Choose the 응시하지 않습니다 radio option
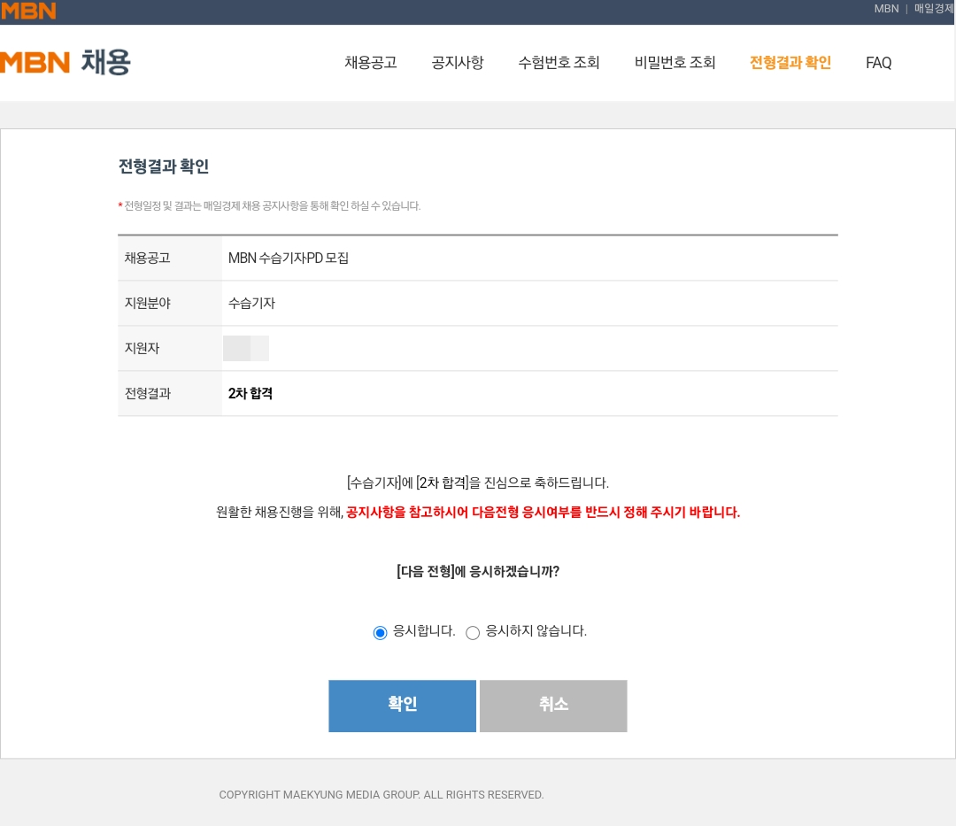This screenshot has width=956, height=826. coord(473,632)
